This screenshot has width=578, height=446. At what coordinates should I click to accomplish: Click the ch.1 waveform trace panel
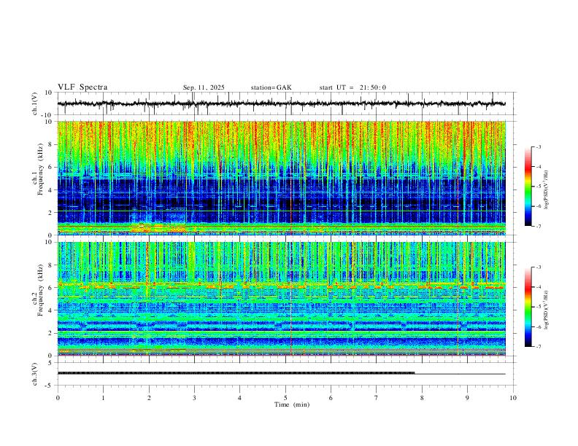point(286,103)
